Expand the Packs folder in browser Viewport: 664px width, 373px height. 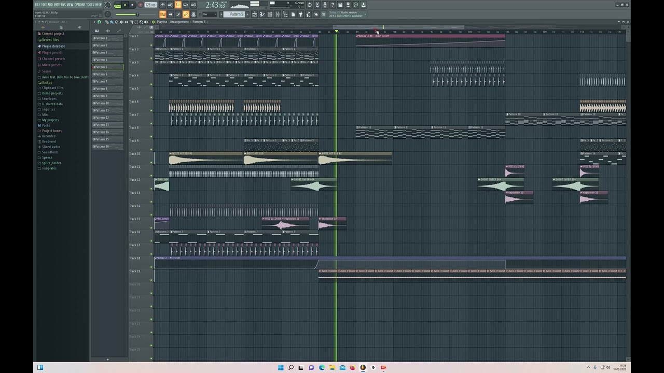tap(46, 125)
